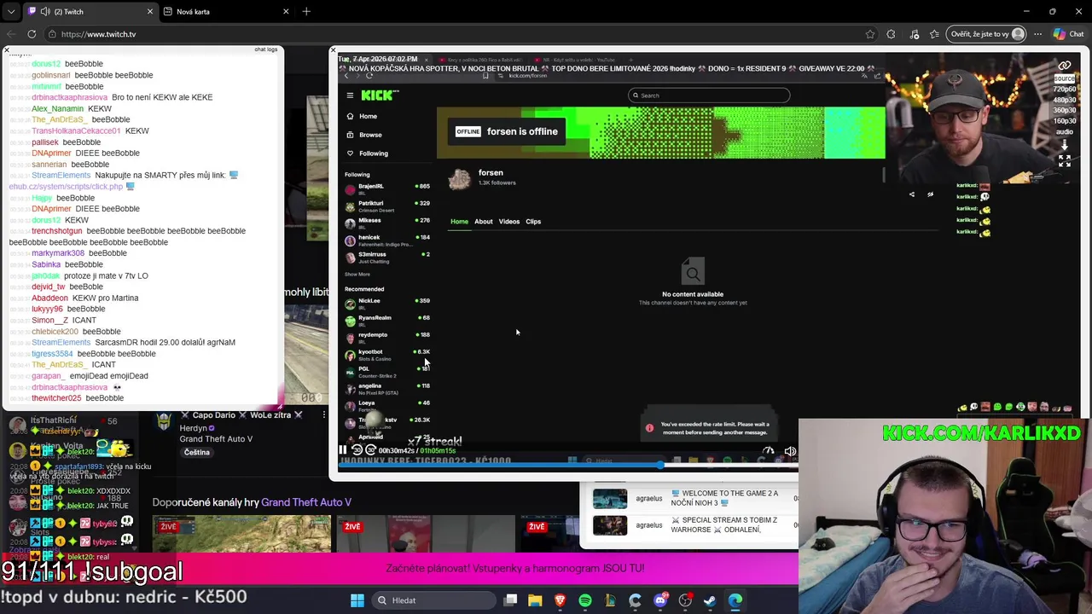Click trenchshotgun username in chat logs
Viewport: 1092px width, 614px height.
click(x=56, y=231)
